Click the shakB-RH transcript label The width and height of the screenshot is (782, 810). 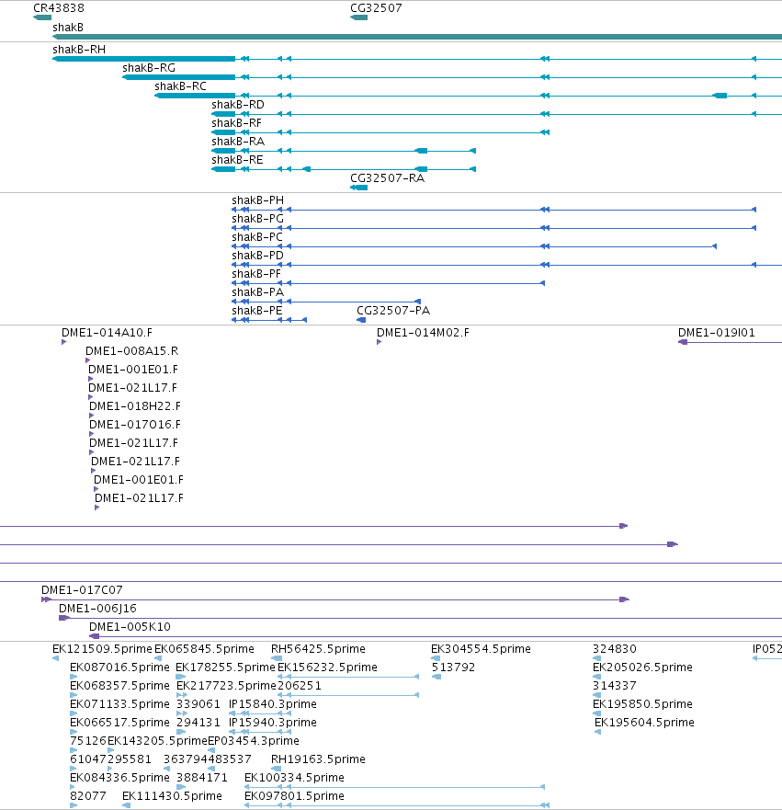click(79, 50)
